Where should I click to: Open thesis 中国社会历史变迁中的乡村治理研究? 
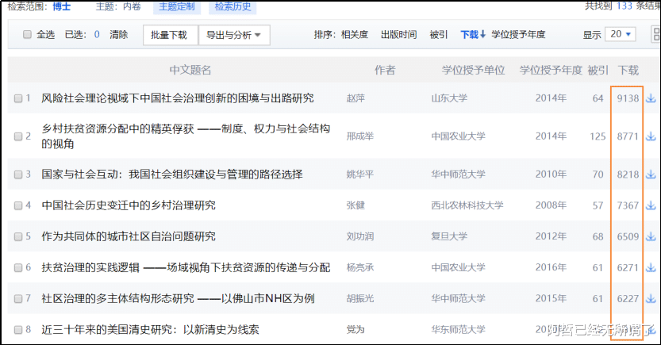[129, 205]
